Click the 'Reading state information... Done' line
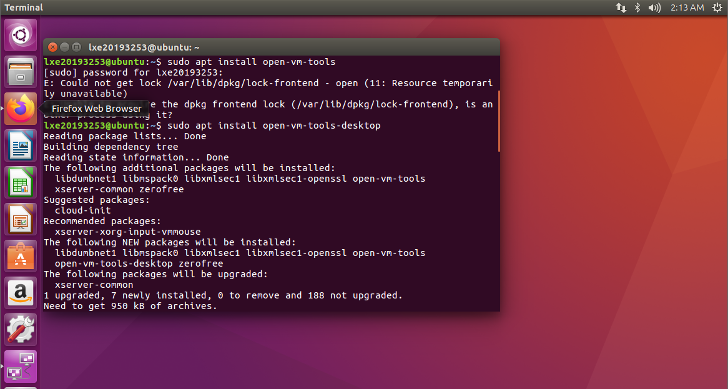 136,157
